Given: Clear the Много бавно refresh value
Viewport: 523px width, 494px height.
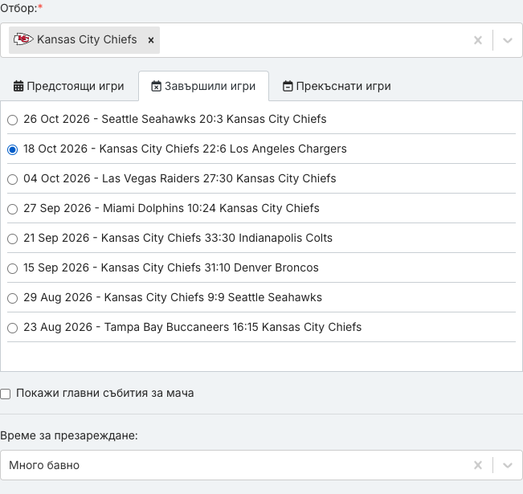Looking at the screenshot, I should tap(478, 465).
